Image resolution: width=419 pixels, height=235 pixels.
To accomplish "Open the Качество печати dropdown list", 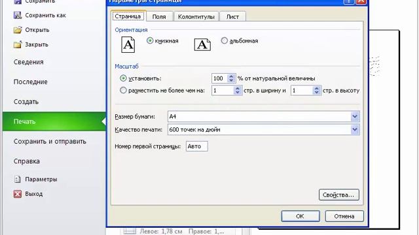I will 355,129.
